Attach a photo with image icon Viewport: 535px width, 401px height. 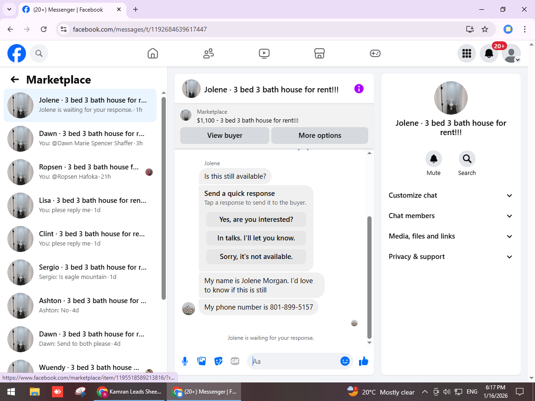[x=202, y=361]
